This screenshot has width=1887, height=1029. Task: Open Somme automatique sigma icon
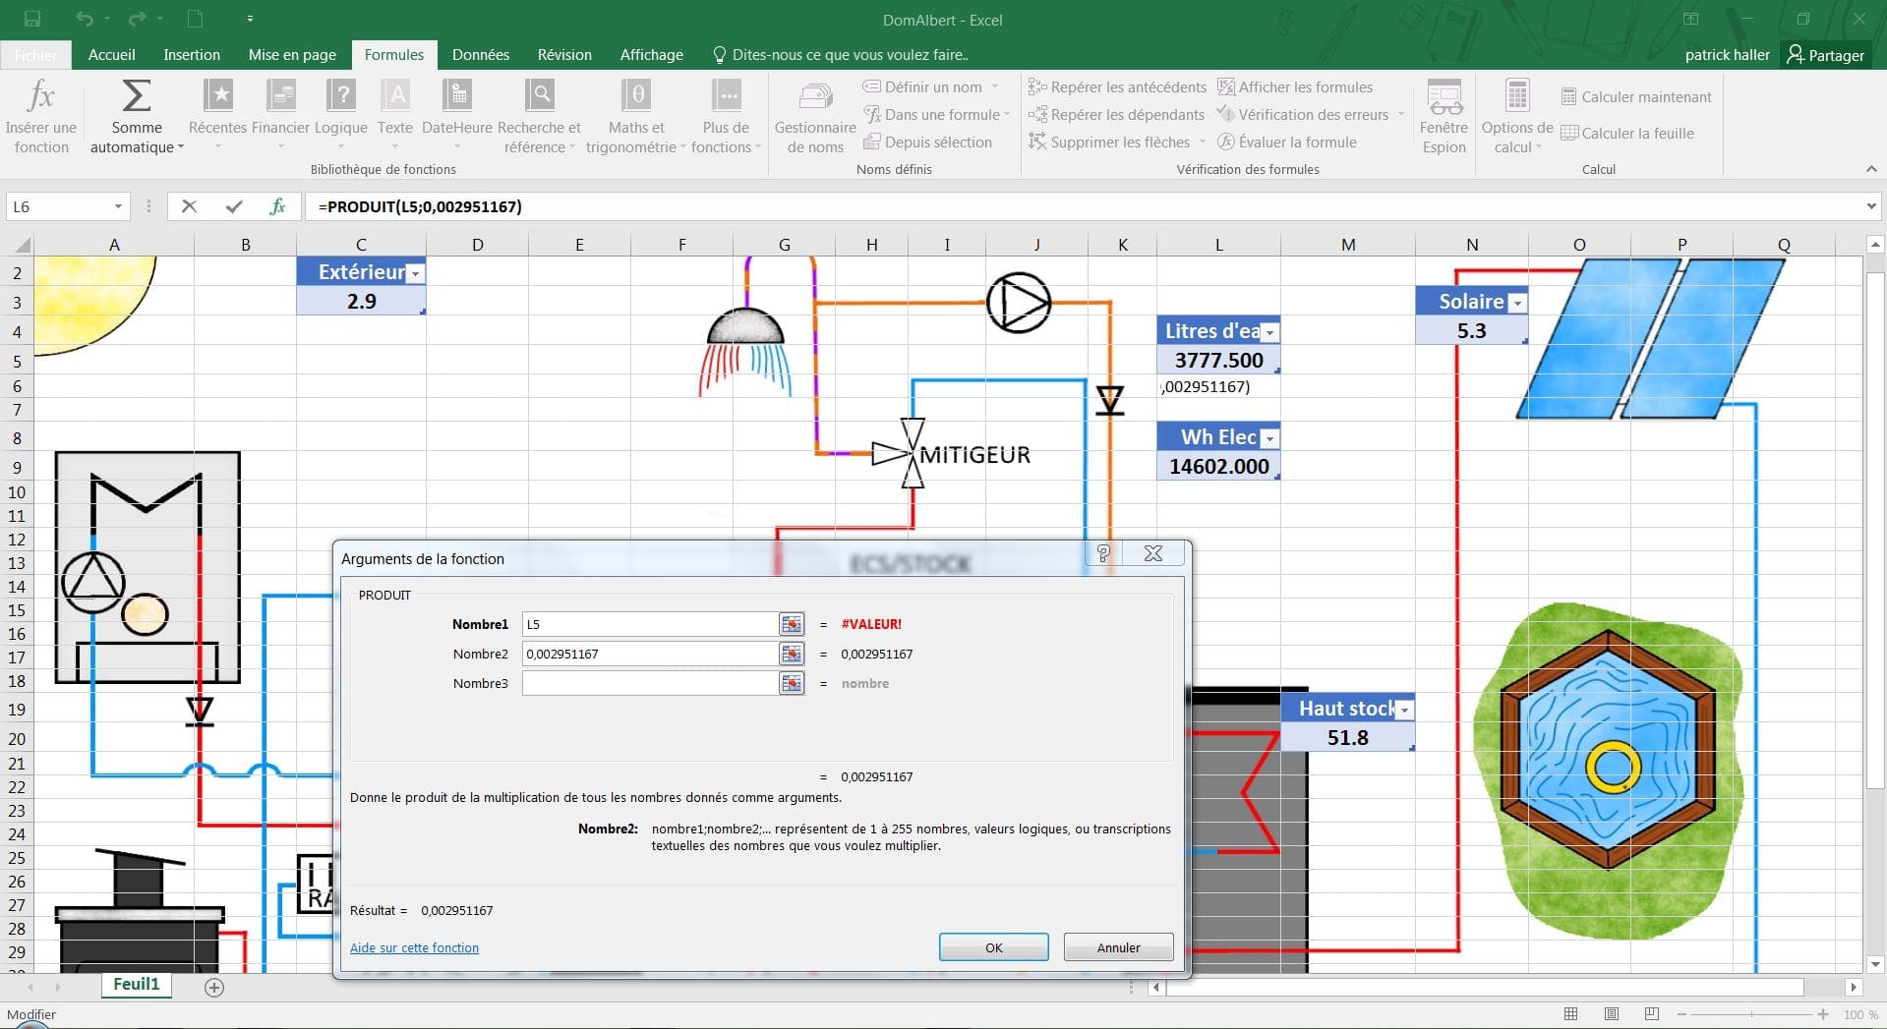(x=136, y=97)
